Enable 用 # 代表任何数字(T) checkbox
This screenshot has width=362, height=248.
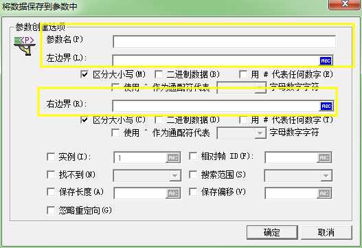click(x=243, y=120)
